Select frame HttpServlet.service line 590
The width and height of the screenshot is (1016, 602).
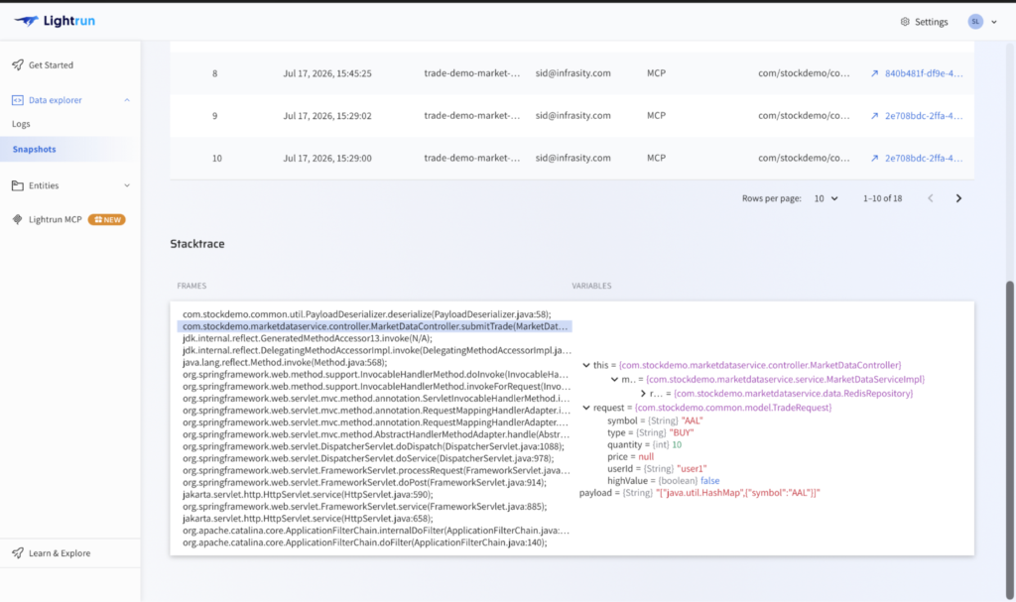click(x=308, y=495)
